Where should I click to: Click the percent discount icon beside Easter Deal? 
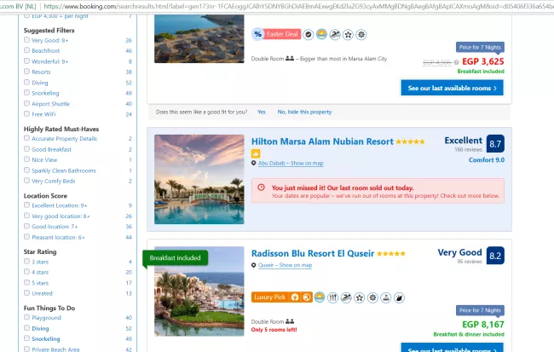pos(258,34)
